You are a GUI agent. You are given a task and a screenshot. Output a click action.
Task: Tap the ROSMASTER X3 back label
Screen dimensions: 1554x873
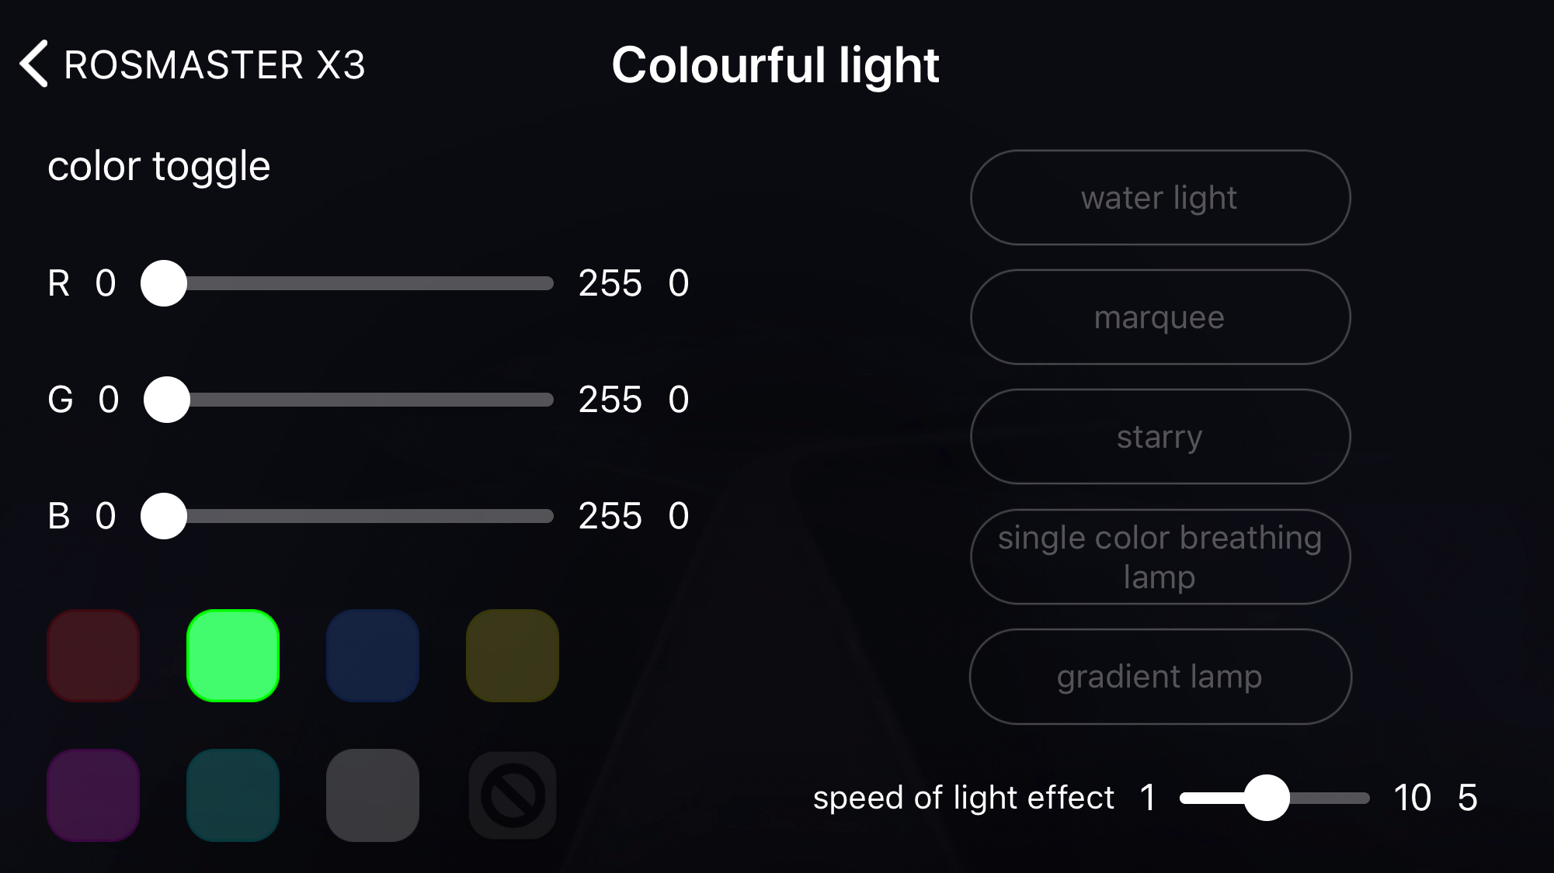[214, 64]
